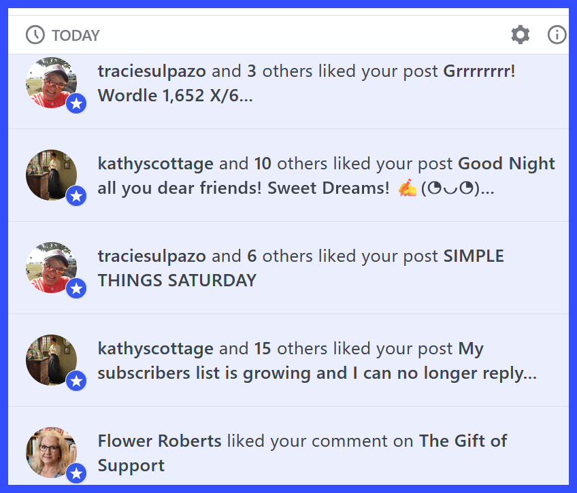Click the info circle icon
This screenshot has height=493, width=577.
click(557, 35)
